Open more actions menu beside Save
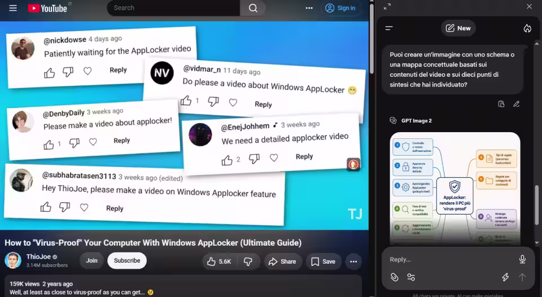 pyautogui.click(x=353, y=262)
